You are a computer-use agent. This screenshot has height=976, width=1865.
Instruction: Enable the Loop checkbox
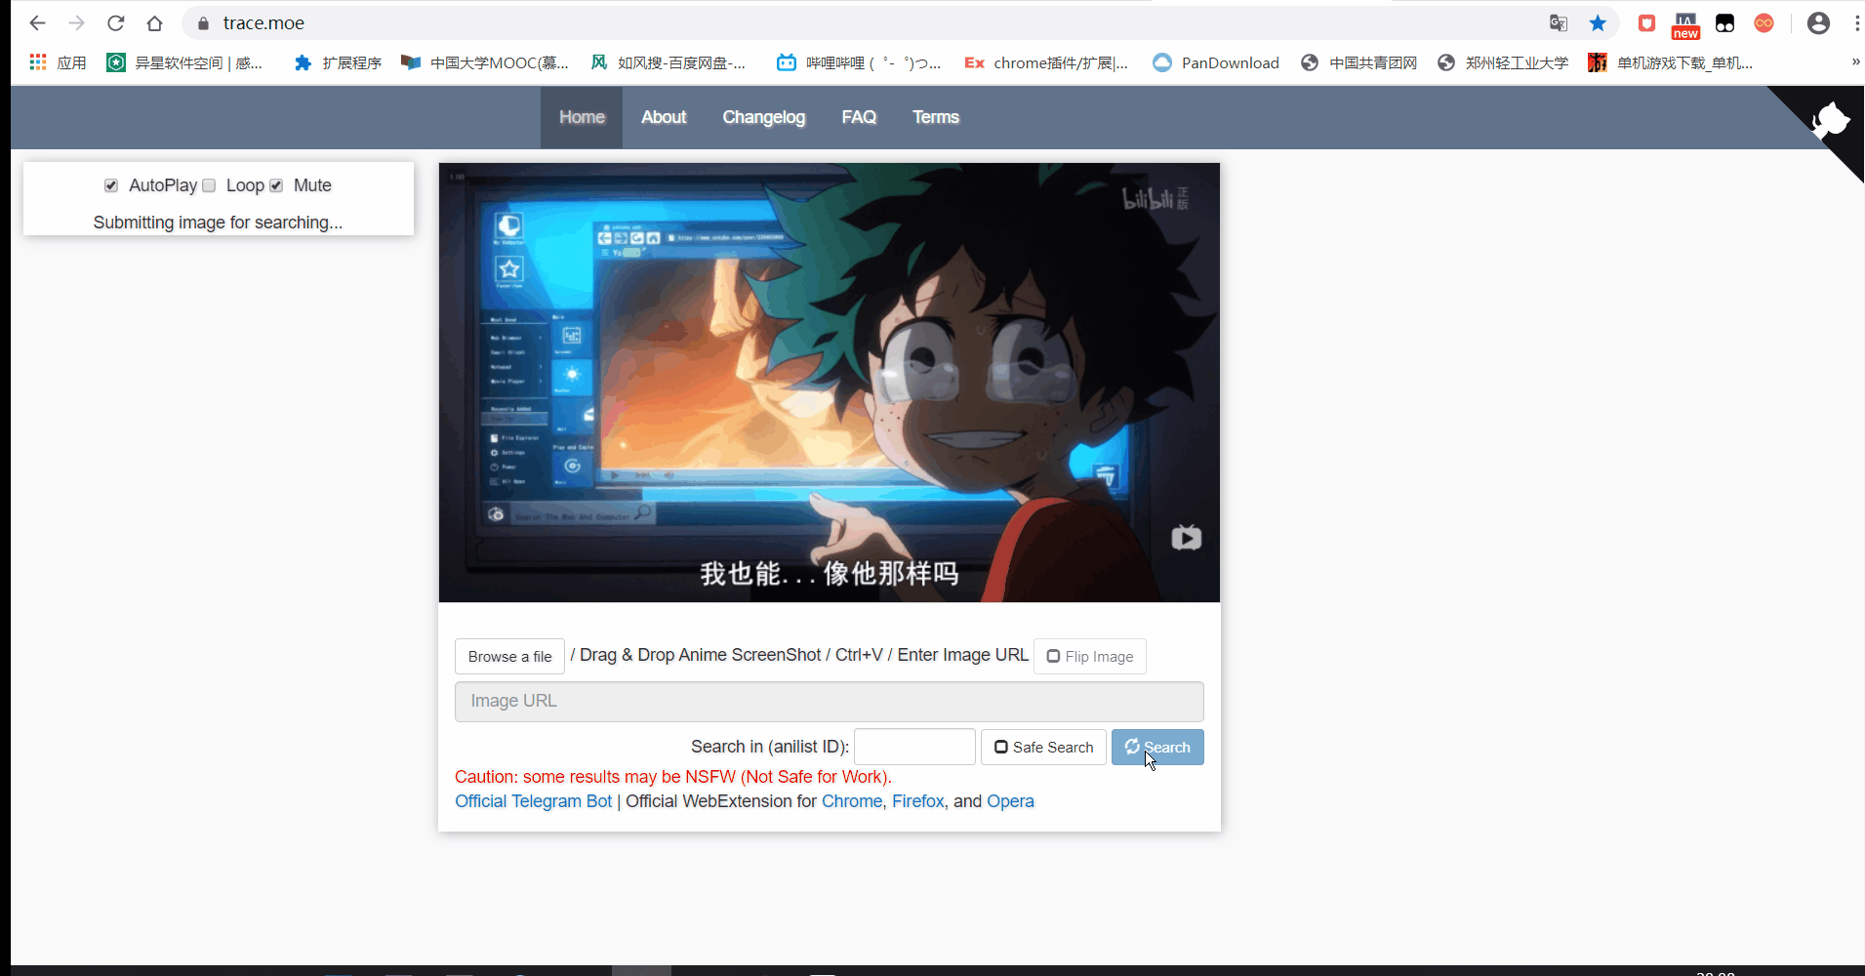click(x=208, y=185)
